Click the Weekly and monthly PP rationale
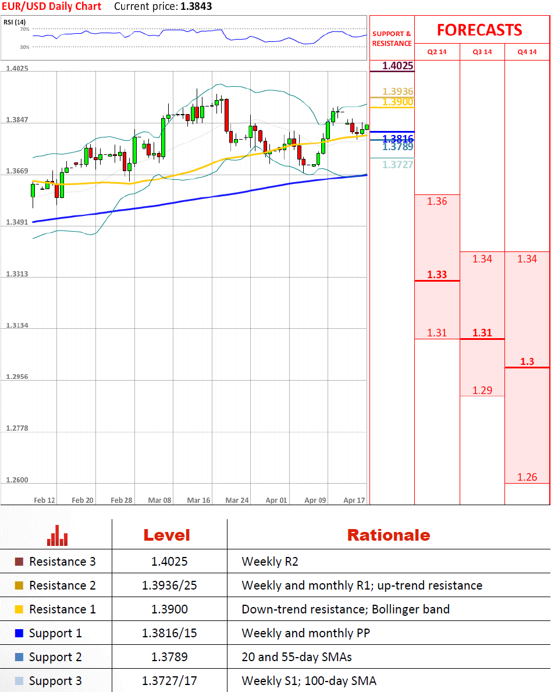Viewport: 551px width, 692px height. (x=305, y=633)
